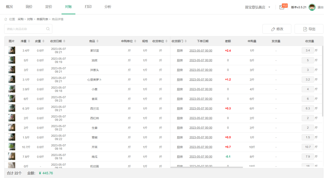
Task: Sort by 申购单位 column arrows
Action: pos(135,41)
